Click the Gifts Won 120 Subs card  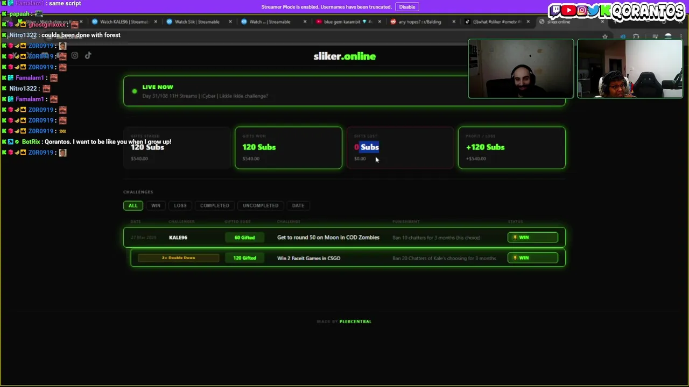289,148
